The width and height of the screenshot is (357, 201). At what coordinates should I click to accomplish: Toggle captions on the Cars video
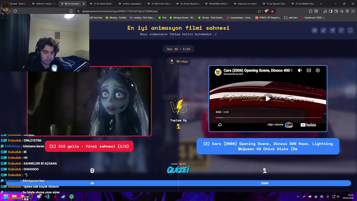click(x=309, y=70)
